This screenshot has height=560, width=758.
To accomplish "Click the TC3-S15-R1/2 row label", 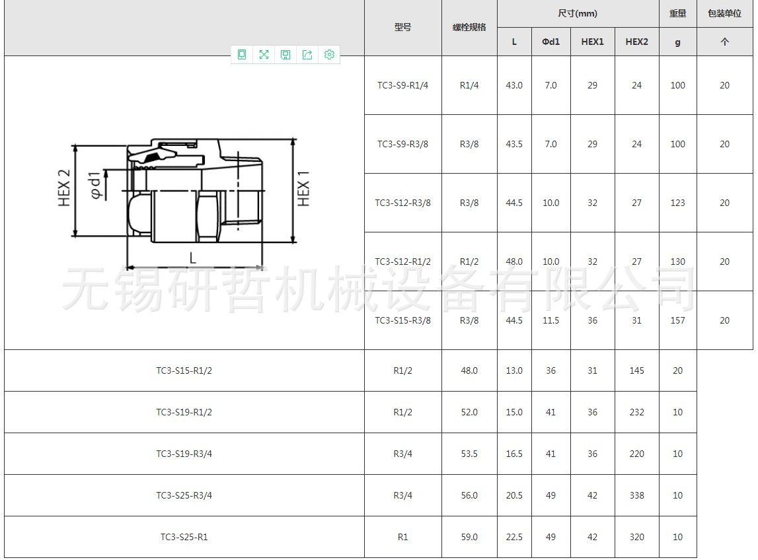I will click(x=184, y=370).
